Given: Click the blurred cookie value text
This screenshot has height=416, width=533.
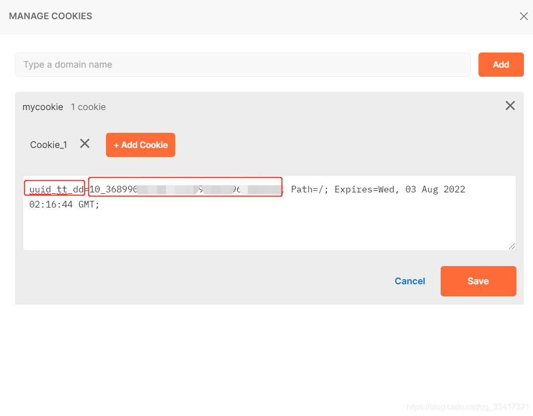Looking at the screenshot, I should pos(185,190).
